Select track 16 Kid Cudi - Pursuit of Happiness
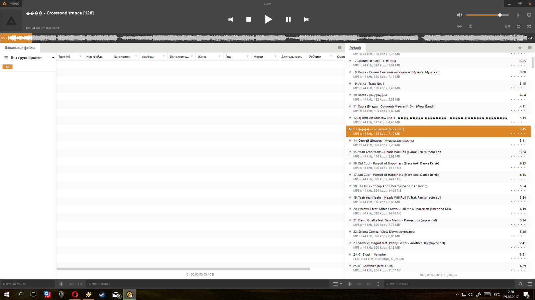Image resolution: width=535 pixels, height=300 pixels. (x=438, y=166)
